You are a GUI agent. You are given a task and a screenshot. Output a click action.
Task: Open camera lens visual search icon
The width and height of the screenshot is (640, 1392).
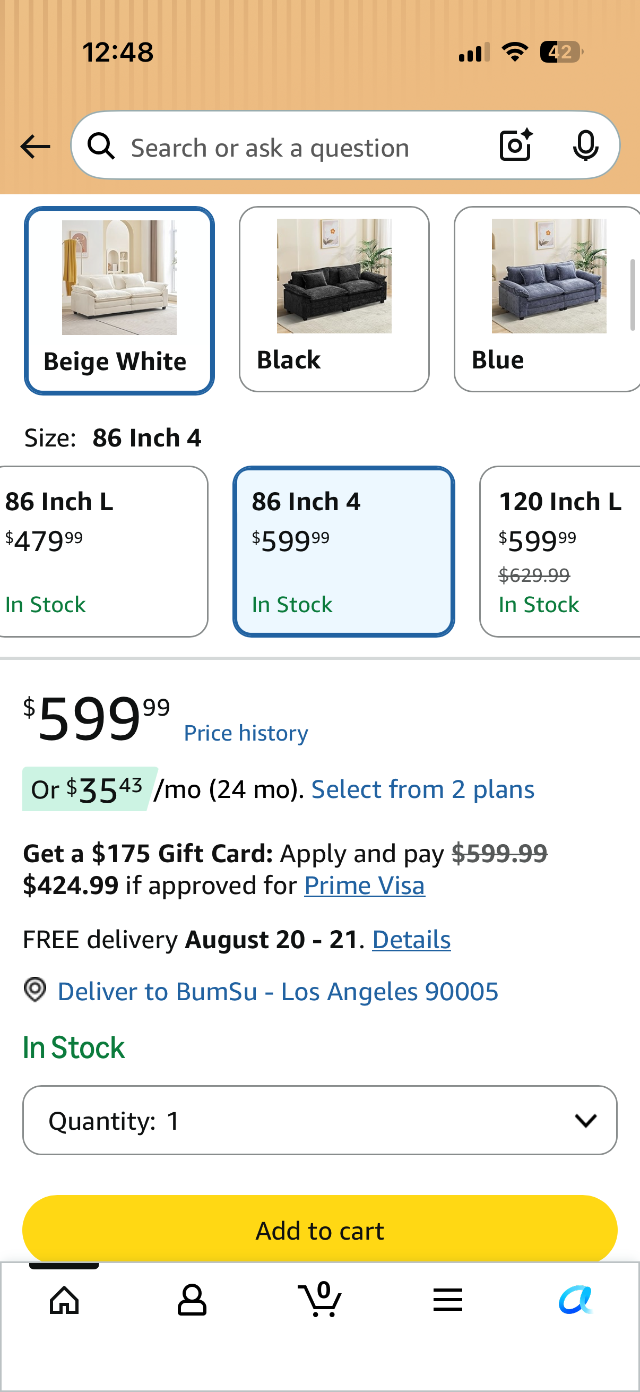(516, 145)
